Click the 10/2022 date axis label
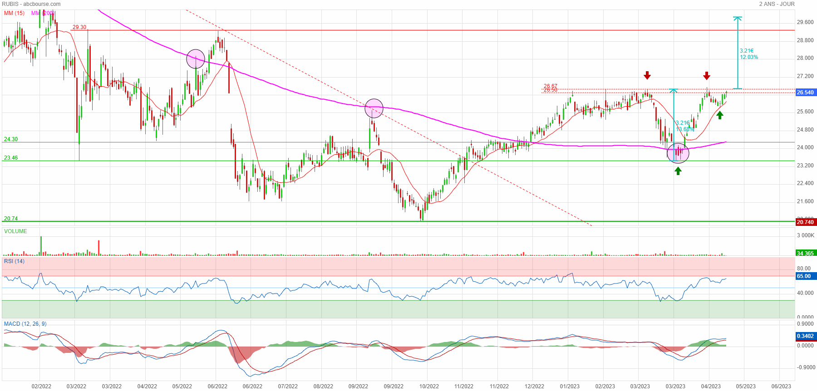This screenshot has height=391, width=817. 429,386
